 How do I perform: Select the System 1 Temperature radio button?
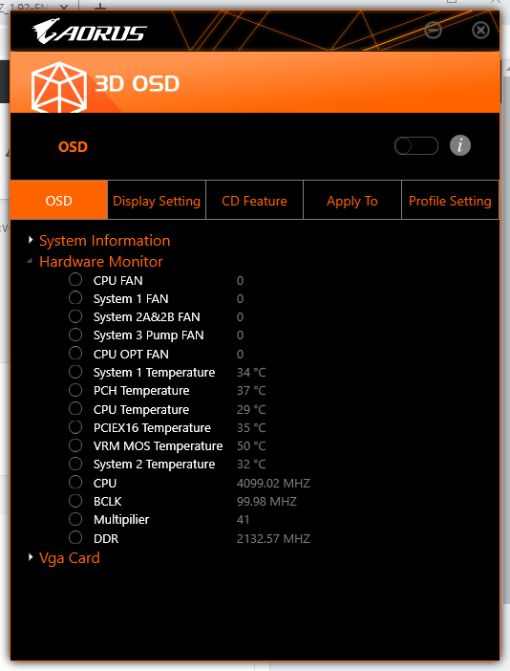(75, 372)
